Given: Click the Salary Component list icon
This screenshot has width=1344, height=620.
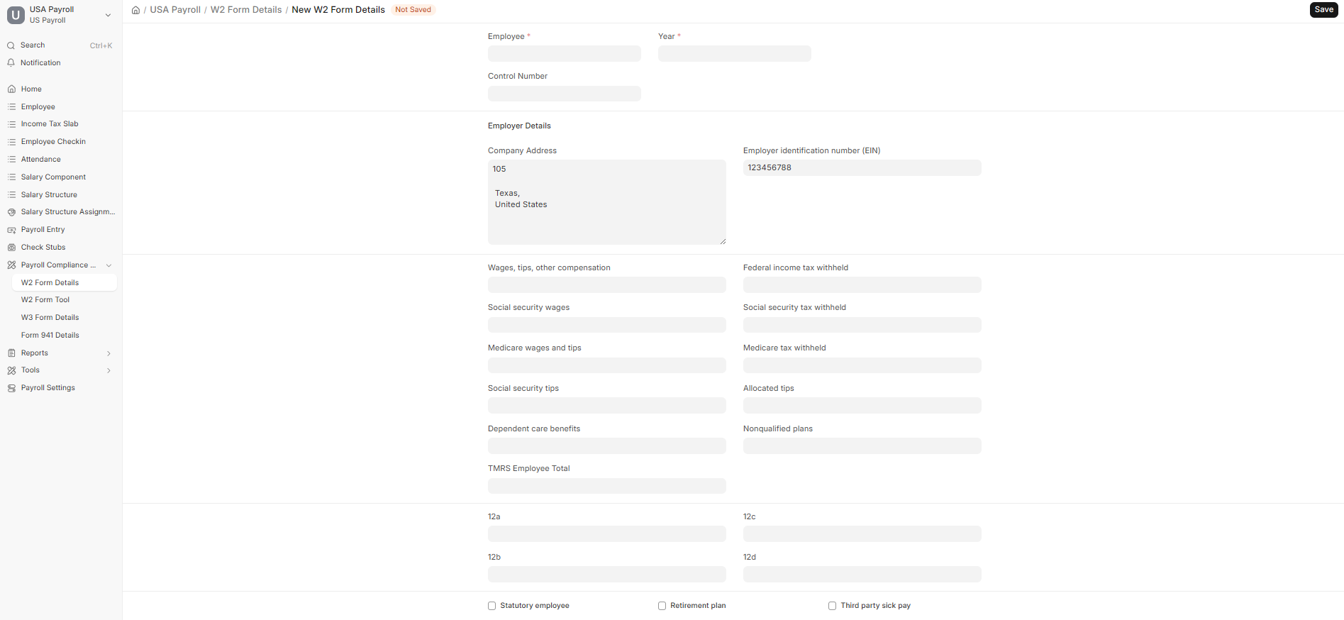Looking at the screenshot, I should click(11, 177).
